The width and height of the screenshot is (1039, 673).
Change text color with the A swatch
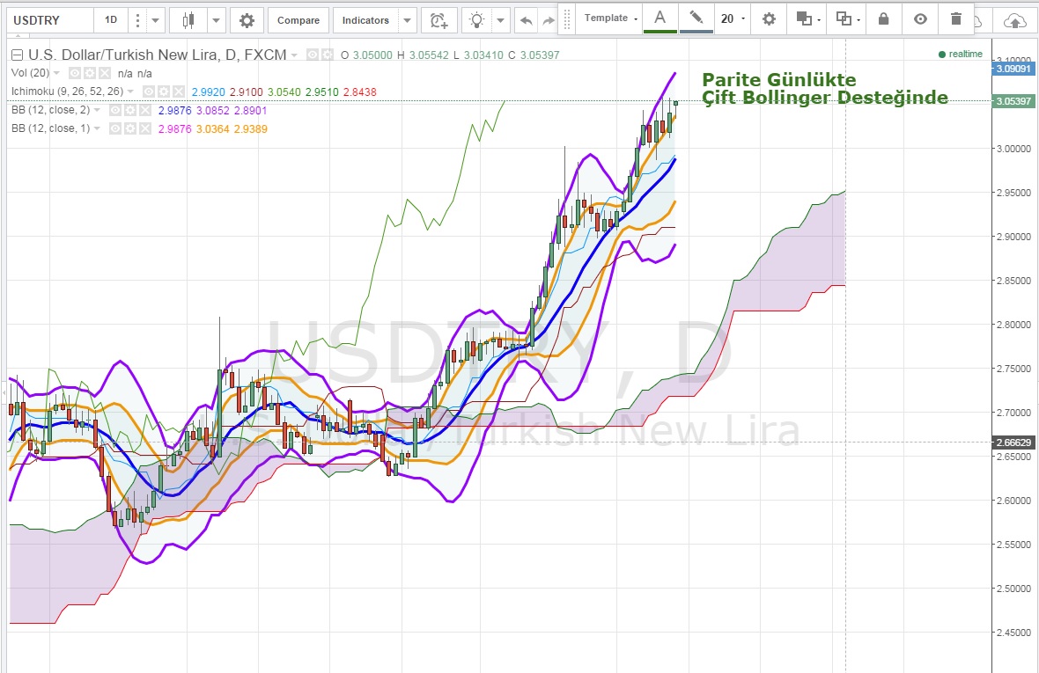[x=660, y=18]
